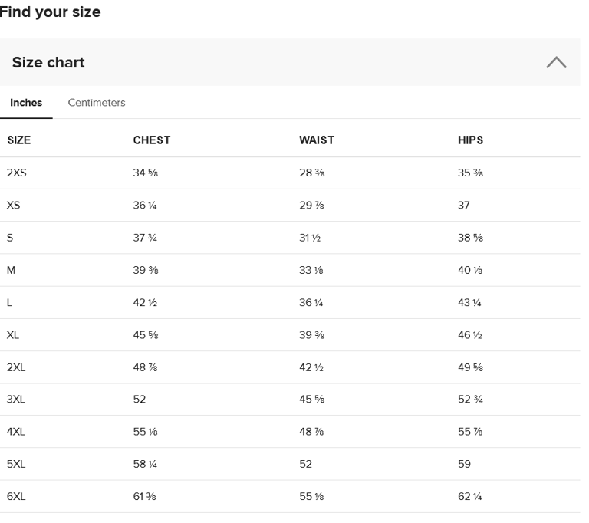
Task: Click the Size chart header title
Action: click(x=48, y=63)
